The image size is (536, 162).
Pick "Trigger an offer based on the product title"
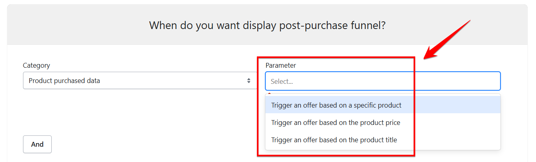click(x=334, y=140)
